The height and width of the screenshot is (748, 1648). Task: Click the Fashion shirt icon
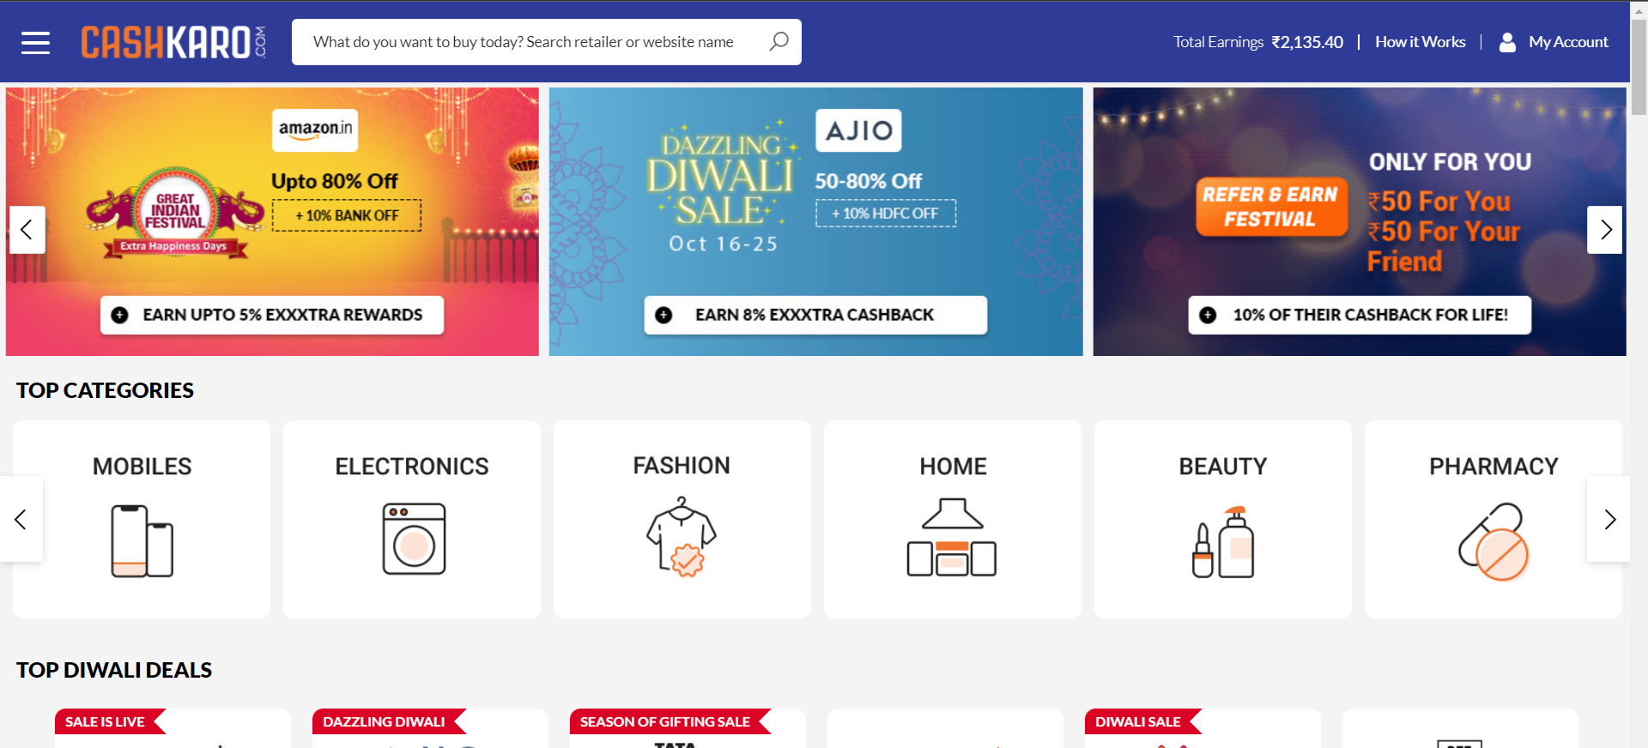682,537
